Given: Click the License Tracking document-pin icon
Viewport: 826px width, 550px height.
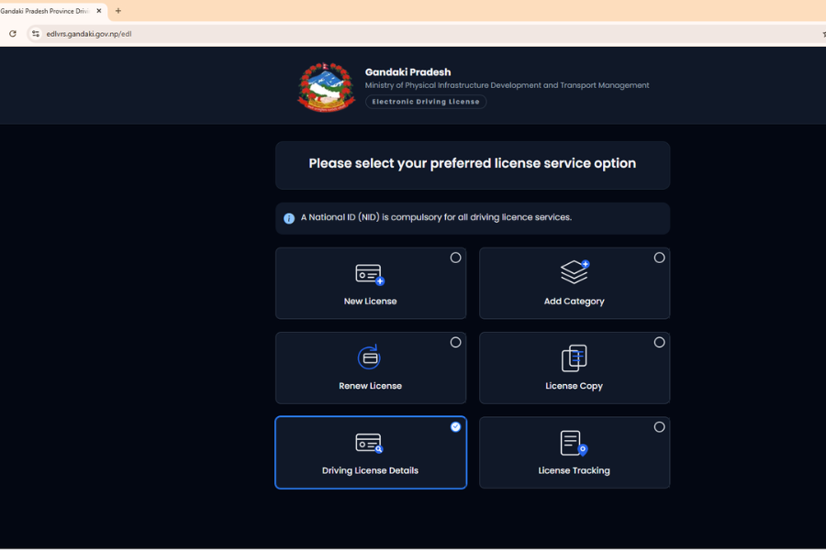Looking at the screenshot, I should click(x=574, y=443).
